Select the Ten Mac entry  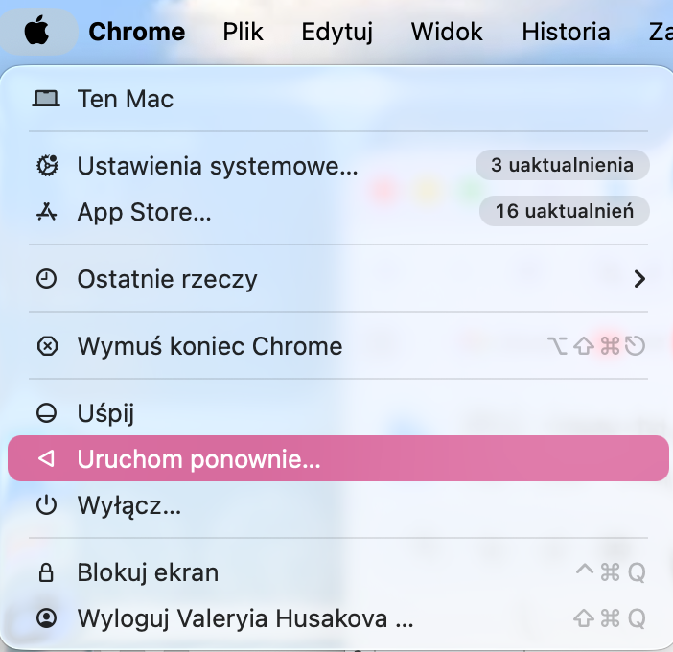click(338, 99)
